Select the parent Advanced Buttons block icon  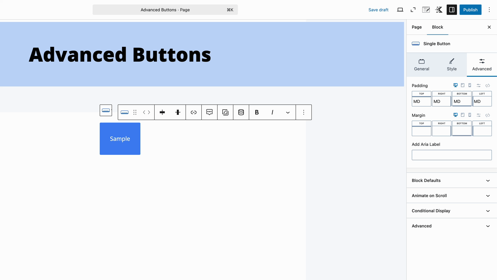106,110
